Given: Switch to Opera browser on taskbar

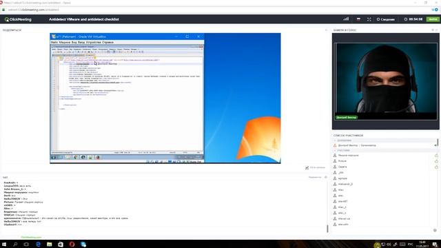Looking at the screenshot, I should coord(72,244).
